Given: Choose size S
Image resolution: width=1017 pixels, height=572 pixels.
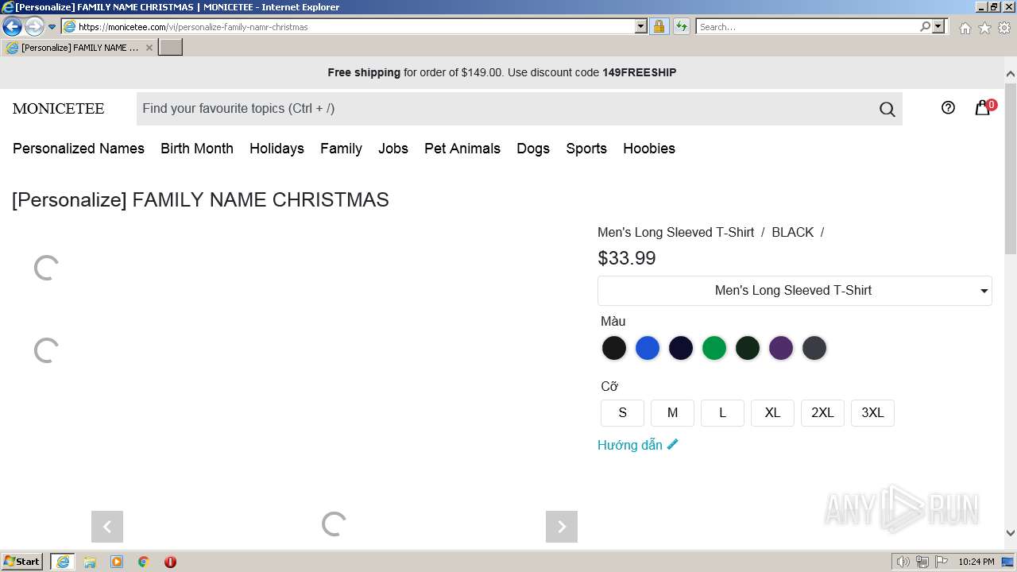Looking at the screenshot, I should (622, 413).
